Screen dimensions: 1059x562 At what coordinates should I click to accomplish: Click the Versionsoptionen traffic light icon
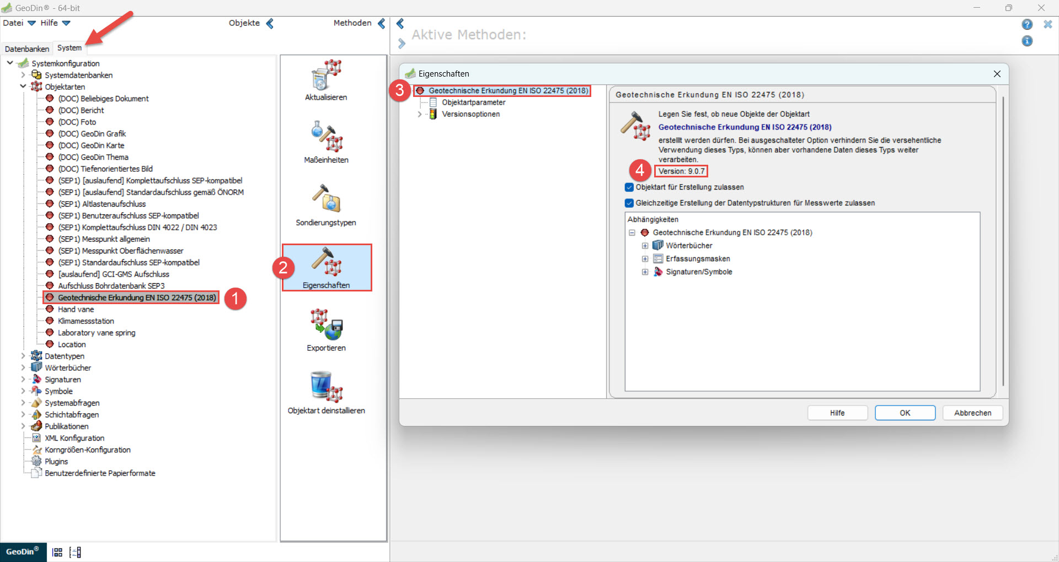click(x=433, y=114)
